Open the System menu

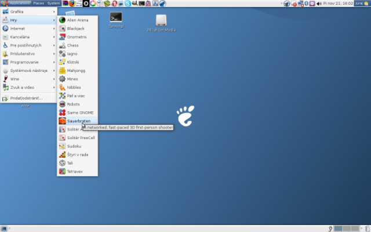53,3
